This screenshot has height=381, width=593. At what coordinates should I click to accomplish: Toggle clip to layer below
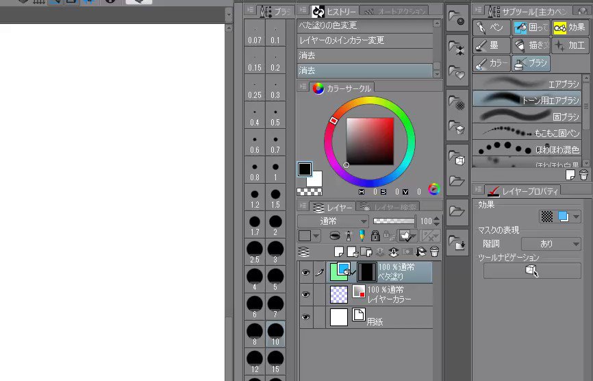pos(335,236)
